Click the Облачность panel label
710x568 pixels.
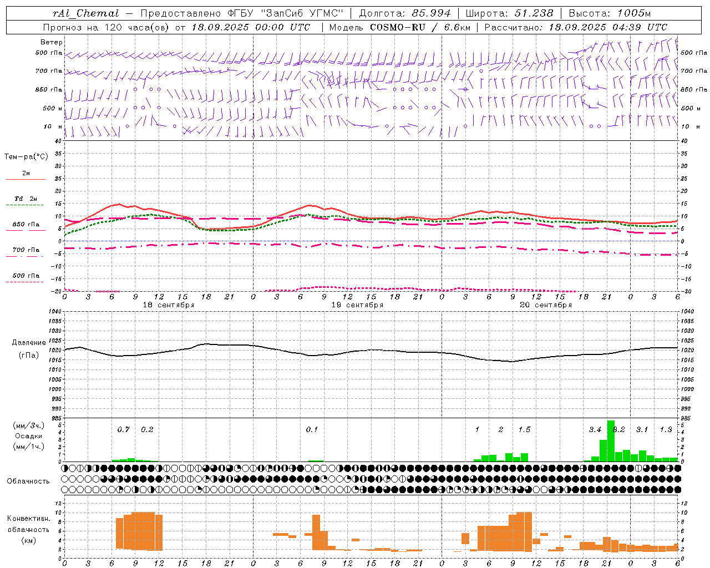[28, 481]
